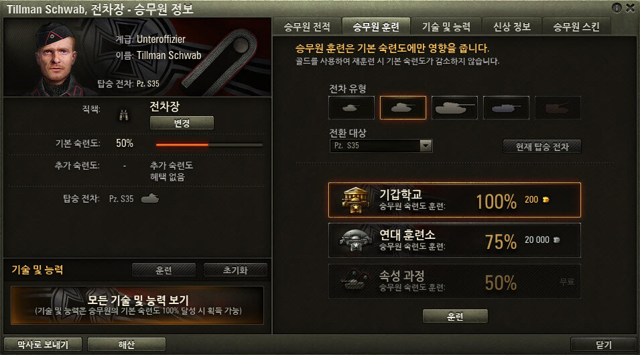Click the dropdown arrow next to Pz. S35
Viewport: 640px width, 355px height.
(x=426, y=146)
